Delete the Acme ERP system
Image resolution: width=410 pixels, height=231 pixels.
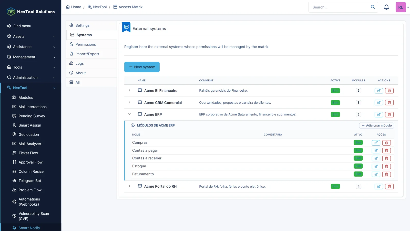389,114
